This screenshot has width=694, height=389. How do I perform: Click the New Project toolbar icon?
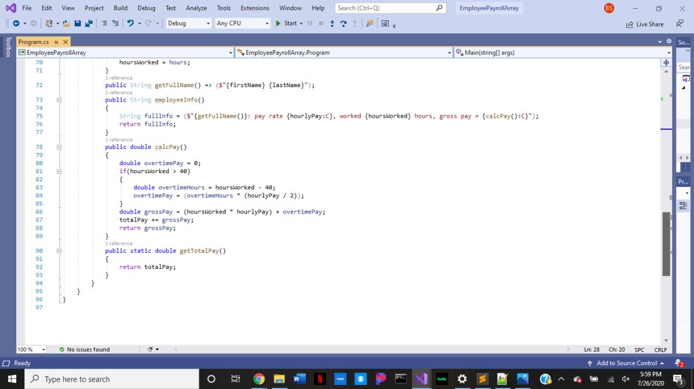49,24
